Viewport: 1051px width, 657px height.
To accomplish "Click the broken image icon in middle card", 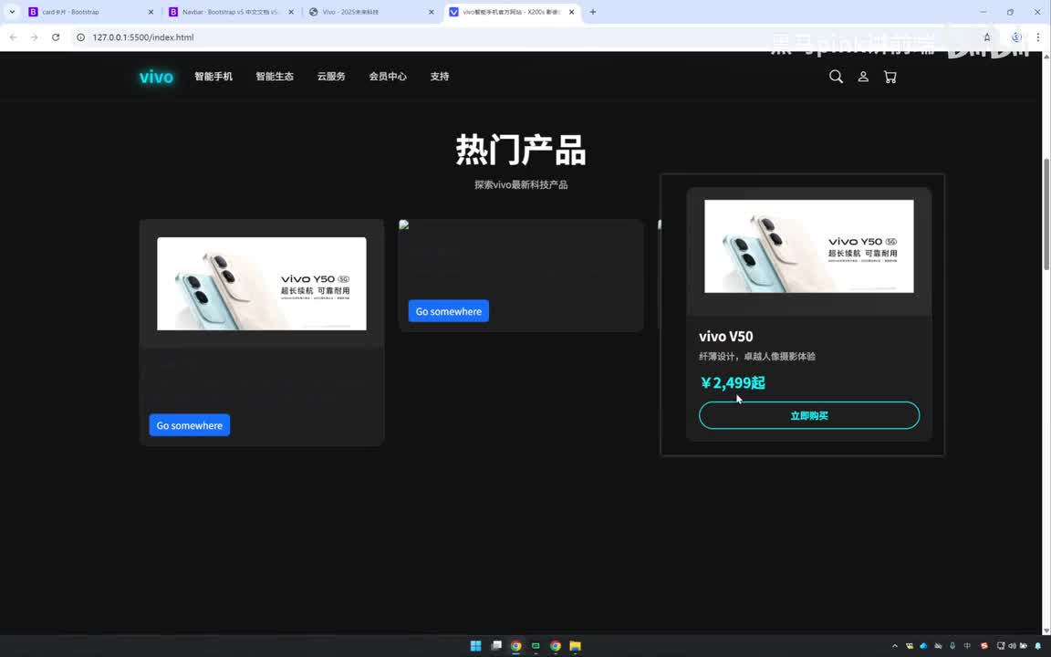I will [403, 224].
